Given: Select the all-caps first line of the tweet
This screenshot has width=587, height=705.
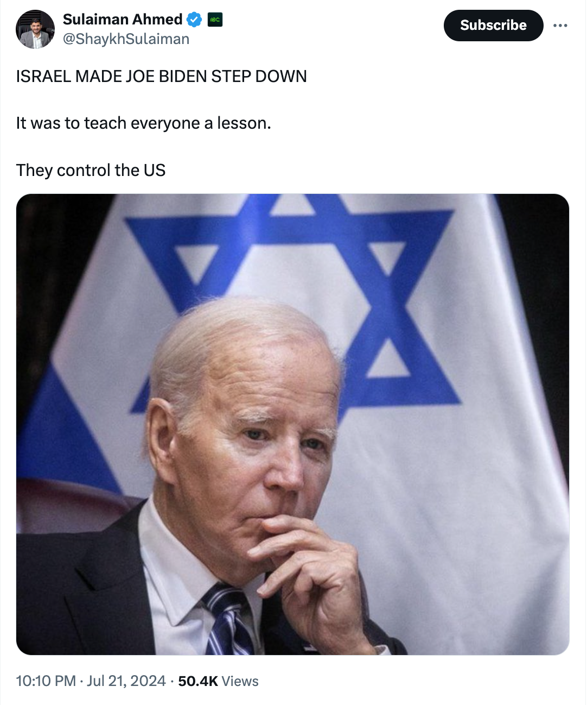Looking at the screenshot, I should click(x=161, y=77).
